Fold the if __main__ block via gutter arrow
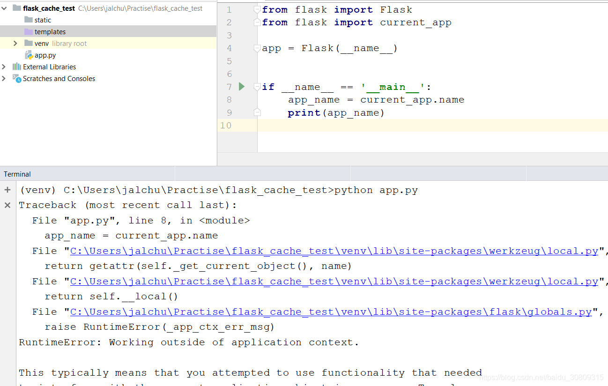This screenshot has width=608, height=386. (256, 87)
